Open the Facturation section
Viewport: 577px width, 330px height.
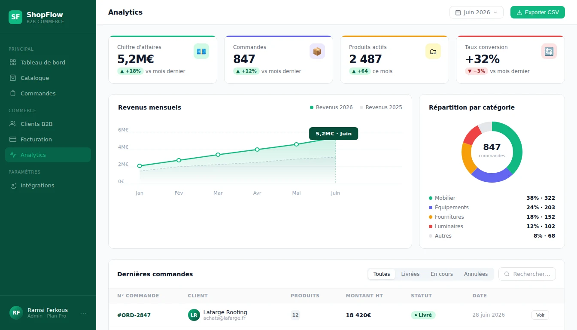48,139
